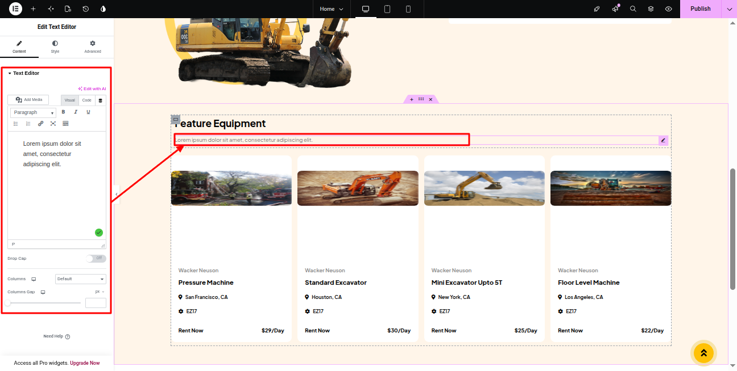The height and width of the screenshot is (371, 737).
Task: Toggle distraction-free fullscreen editor
Action: click(53, 123)
